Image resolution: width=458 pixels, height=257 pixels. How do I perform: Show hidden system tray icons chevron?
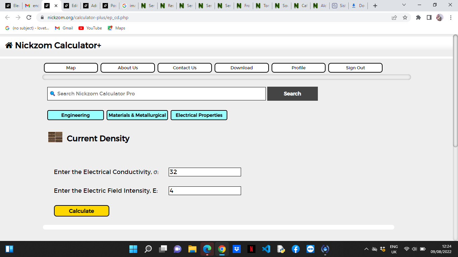pyautogui.click(x=366, y=249)
